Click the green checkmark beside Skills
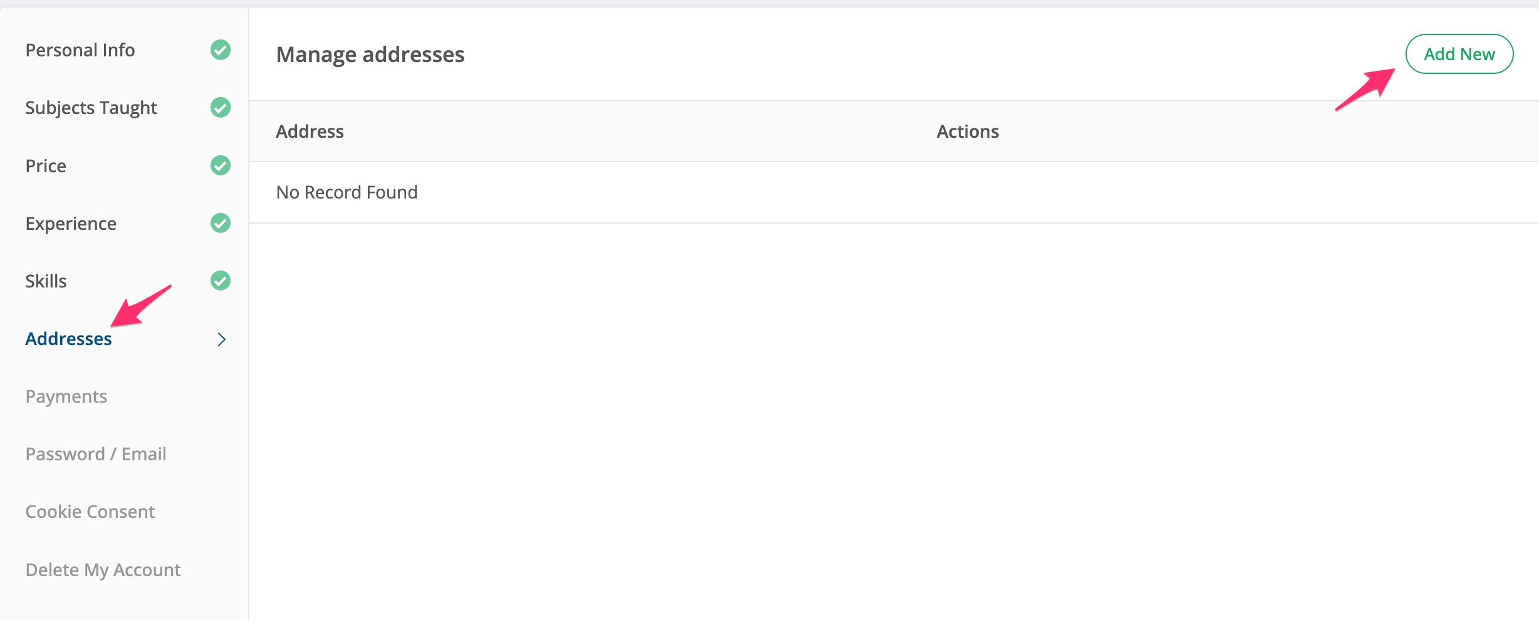1539x620 pixels. pyautogui.click(x=221, y=281)
